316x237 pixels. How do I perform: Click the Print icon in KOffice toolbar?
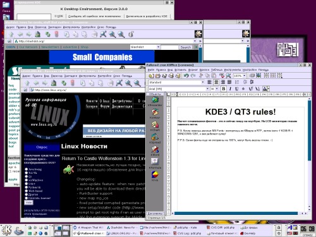[x=171, y=76]
